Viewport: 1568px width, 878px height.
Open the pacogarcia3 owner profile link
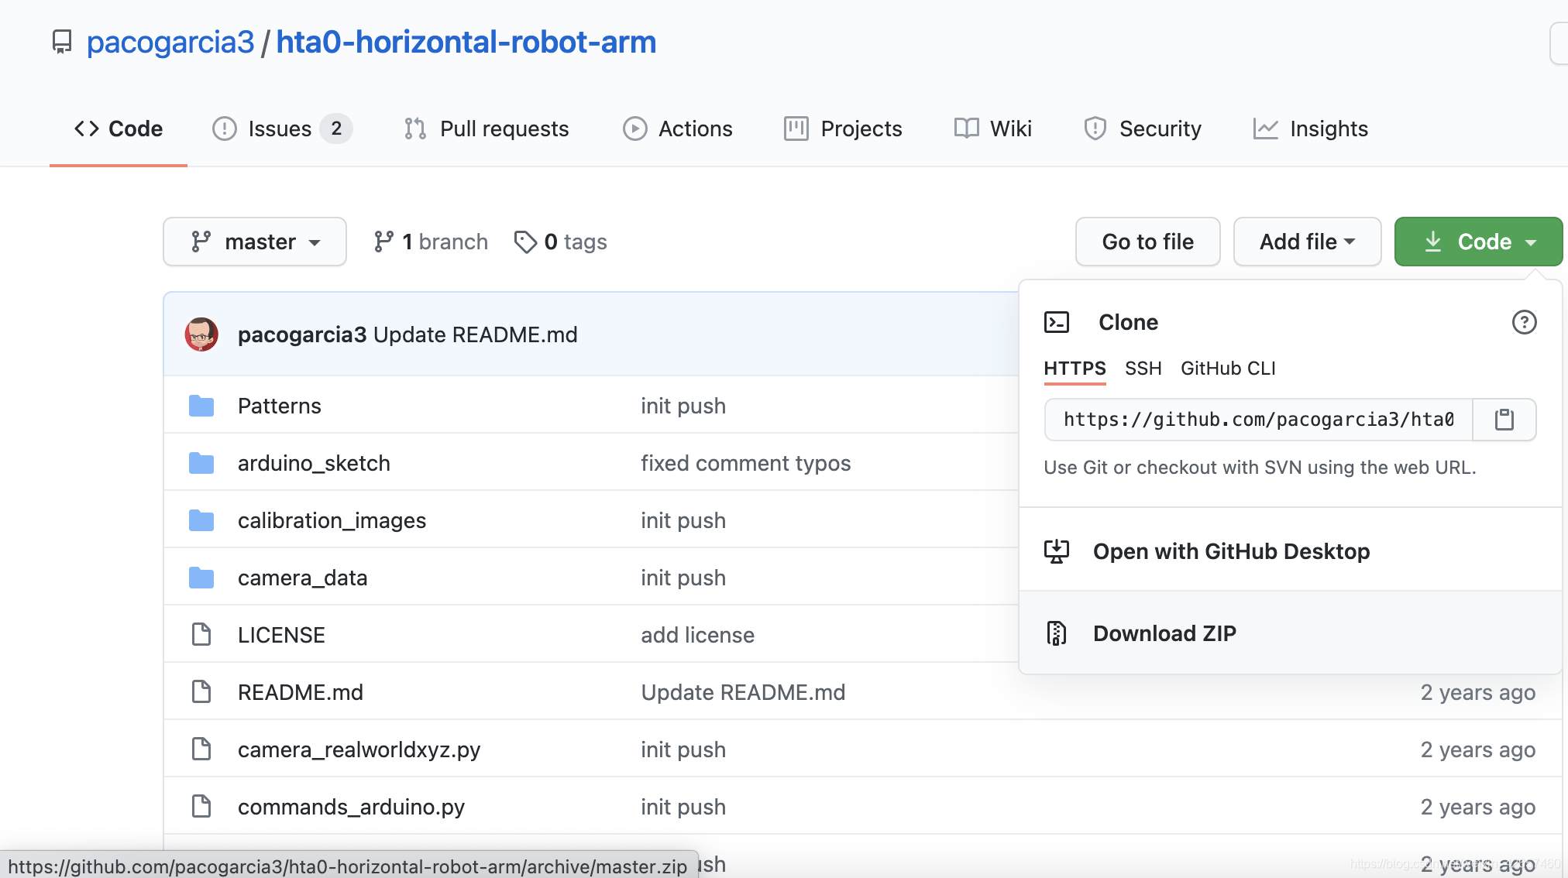170,42
